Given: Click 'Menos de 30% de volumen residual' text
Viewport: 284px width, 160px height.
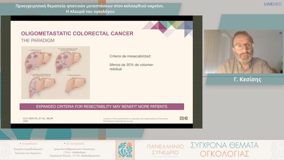Looking at the screenshot, I should pyautogui.click(x=131, y=67).
